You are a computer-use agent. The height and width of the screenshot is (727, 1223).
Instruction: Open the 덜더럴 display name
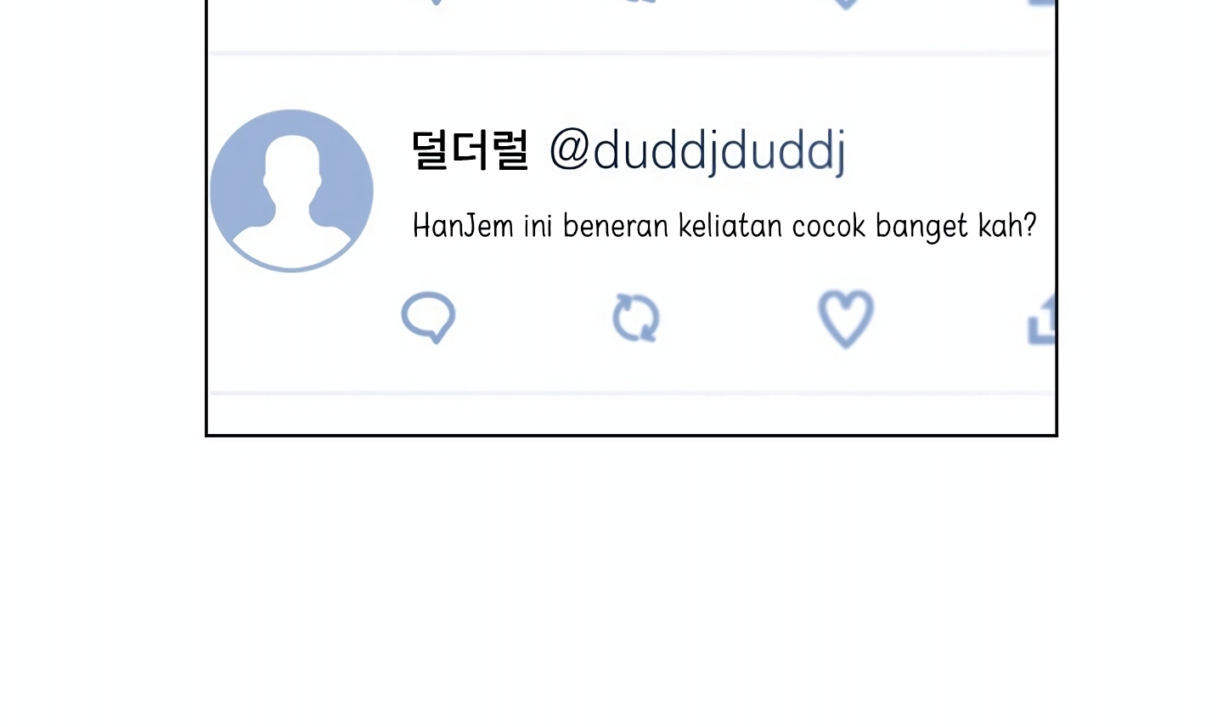(x=470, y=150)
